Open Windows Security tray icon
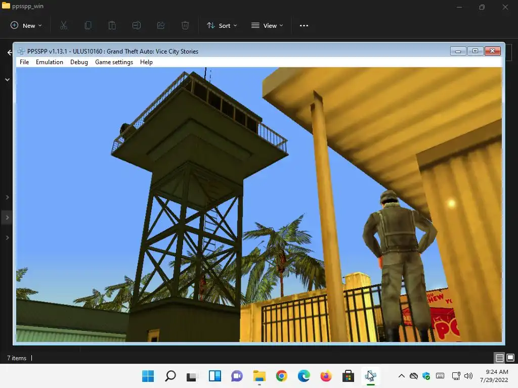The width and height of the screenshot is (518, 388). pyautogui.click(x=426, y=376)
